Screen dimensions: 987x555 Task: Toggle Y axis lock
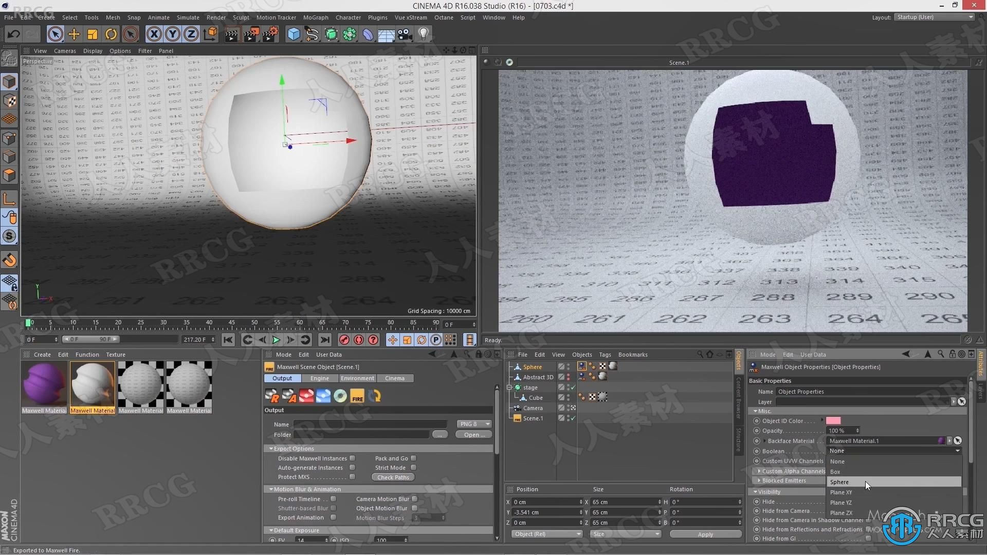click(172, 34)
